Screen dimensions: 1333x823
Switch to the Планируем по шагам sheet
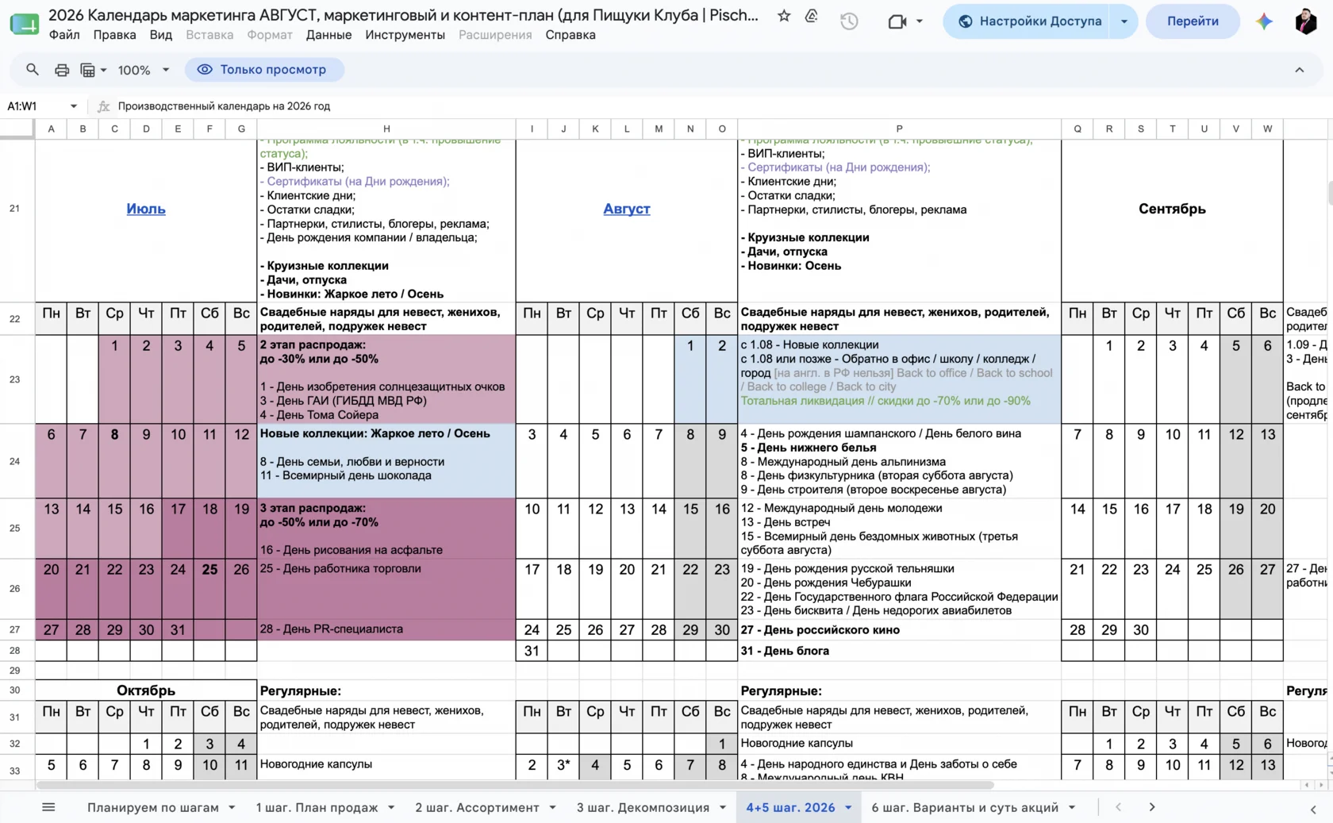click(x=152, y=807)
